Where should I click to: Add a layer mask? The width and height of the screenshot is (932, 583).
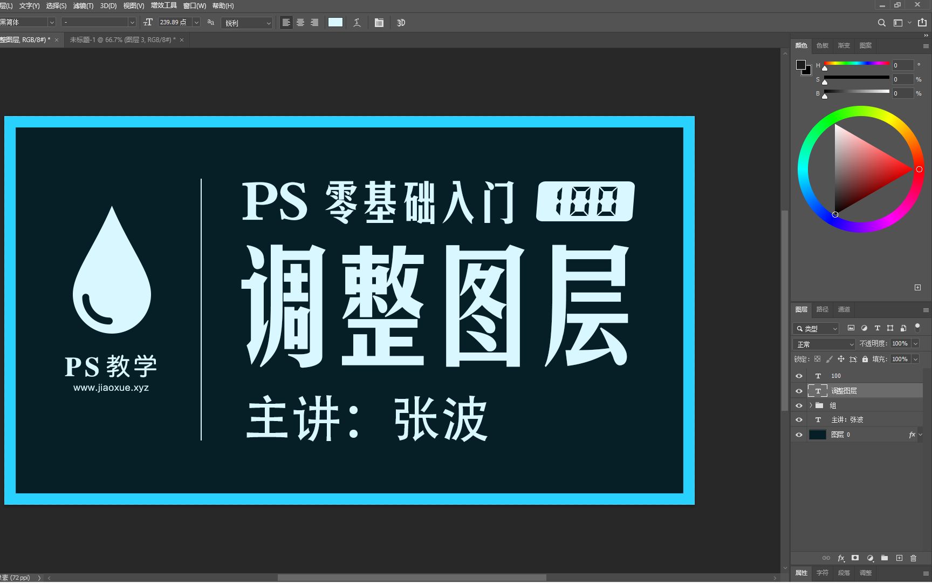point(855,558)
